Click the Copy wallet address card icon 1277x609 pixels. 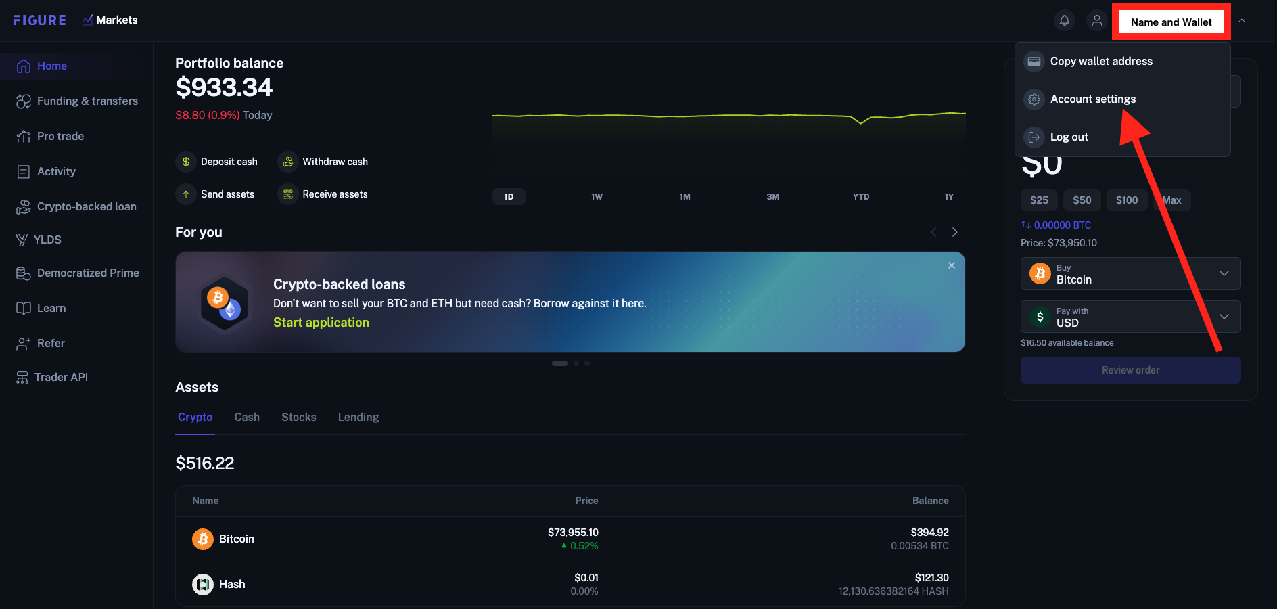tap(1034, 61)
